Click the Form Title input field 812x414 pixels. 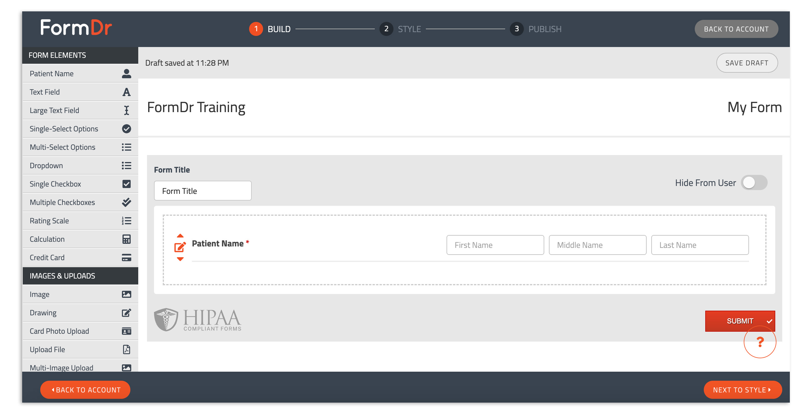click(203, 191)
